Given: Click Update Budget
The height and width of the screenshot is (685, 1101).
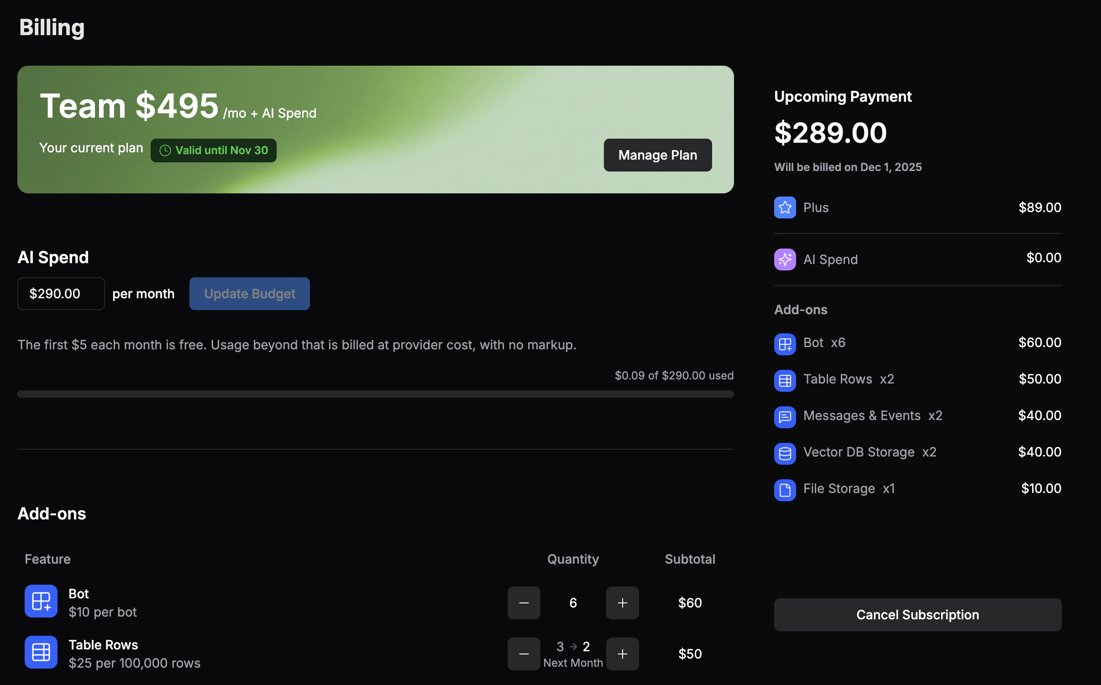Looking at the screenshot, I should tap(249, 293).
